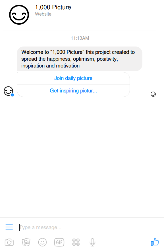Send a thumbs-up like

point(155,242)
